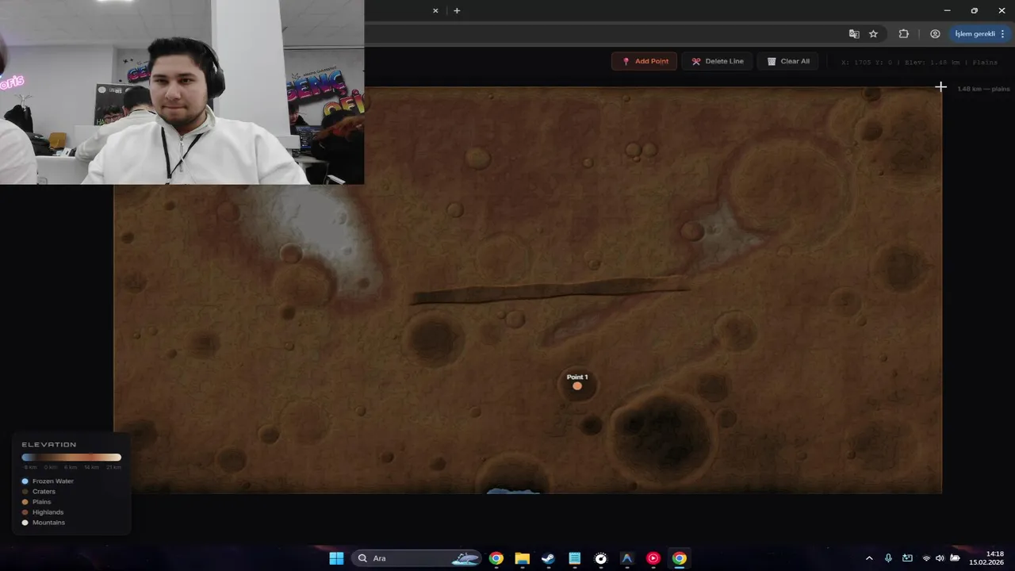Screen dimensions: 1015x571
Task: Click the ELEVATION gradient color bar
Action: pos(71,458)
